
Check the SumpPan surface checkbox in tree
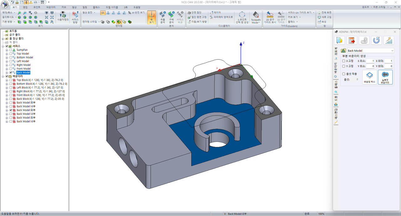tap(11, 50)
